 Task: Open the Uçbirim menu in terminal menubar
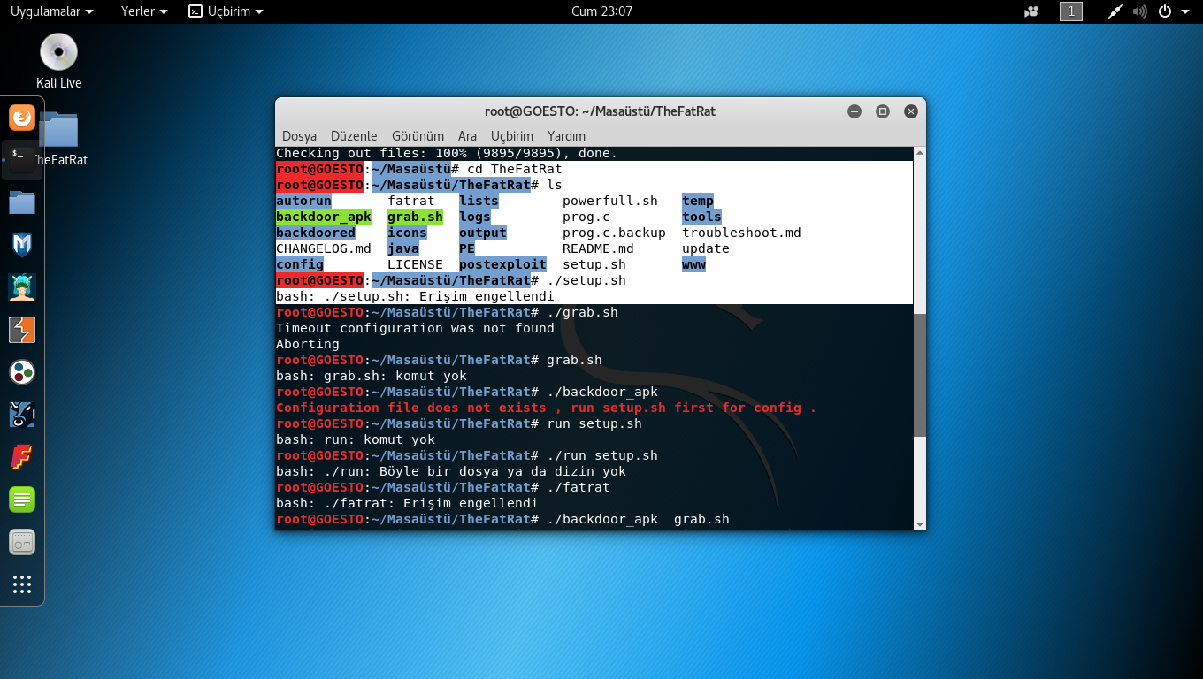point(512,136)
